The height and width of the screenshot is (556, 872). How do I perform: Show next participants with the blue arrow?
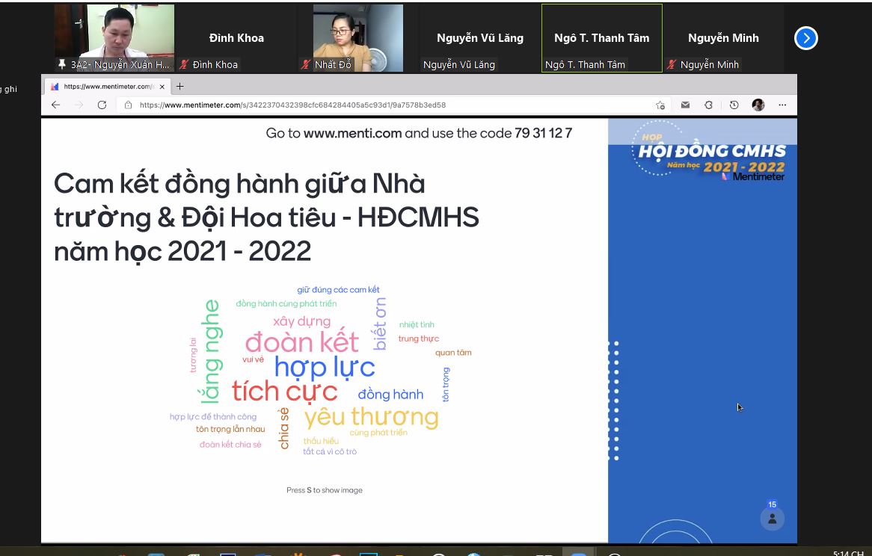point(805,38)
